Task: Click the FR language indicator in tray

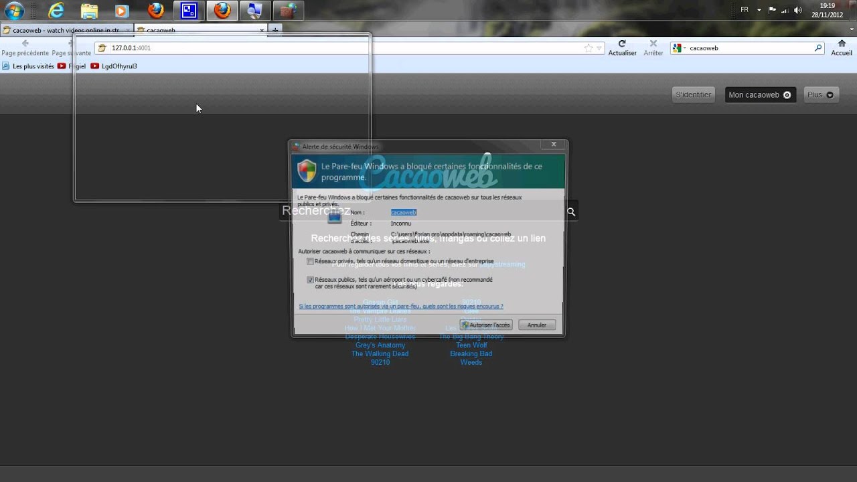Action: pos(745,10)
